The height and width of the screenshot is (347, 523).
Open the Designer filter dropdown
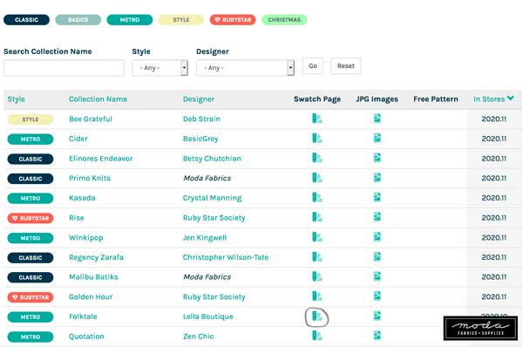click(x=245, y=68)
